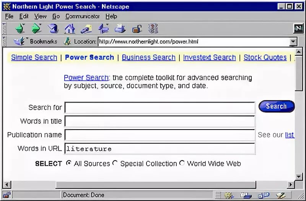Viewport: 306px width, 201px height.
Task: Open the File menu
Action: pos(9,16)
